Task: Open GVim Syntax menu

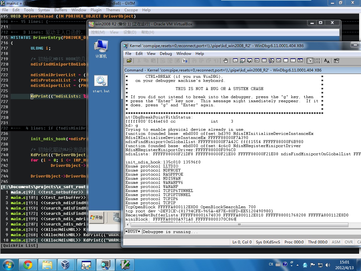Action: [44, 10]
